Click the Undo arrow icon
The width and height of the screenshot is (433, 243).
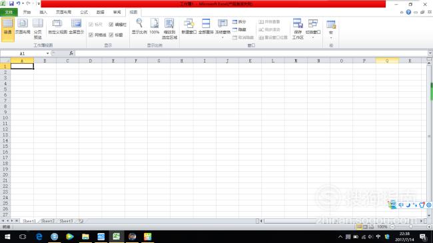[18, 3]
